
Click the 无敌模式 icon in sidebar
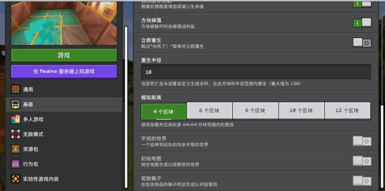(x=15, y=134)
